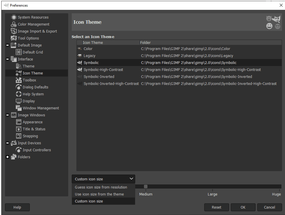The width and height of the screenshot is (285, 215).
Task: Click the slider track above Large
Action: pyautogui.click(x=212, y=186)
